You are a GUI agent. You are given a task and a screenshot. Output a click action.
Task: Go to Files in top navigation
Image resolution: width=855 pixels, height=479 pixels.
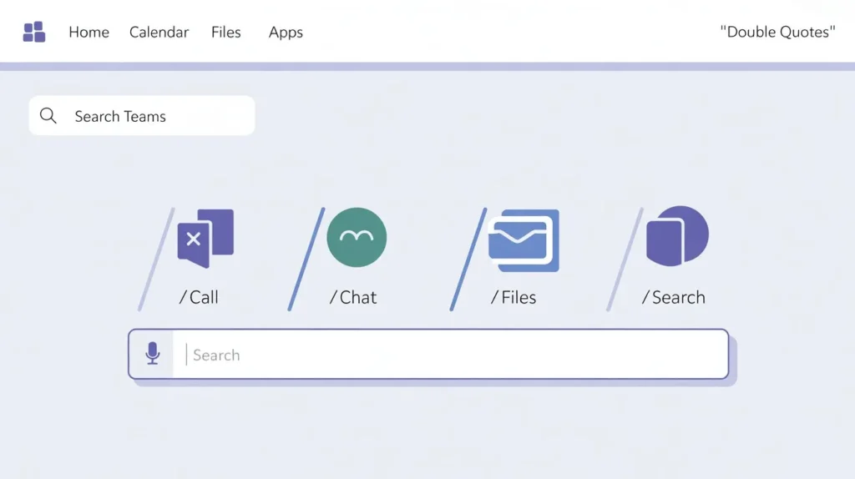[225, 33]
